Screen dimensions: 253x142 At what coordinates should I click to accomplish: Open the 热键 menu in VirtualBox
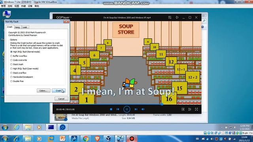click(x=23, y=6)
